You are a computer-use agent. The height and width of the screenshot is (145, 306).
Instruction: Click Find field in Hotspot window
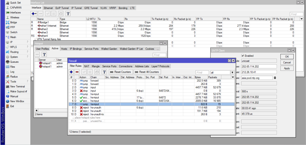coord(160,55)
